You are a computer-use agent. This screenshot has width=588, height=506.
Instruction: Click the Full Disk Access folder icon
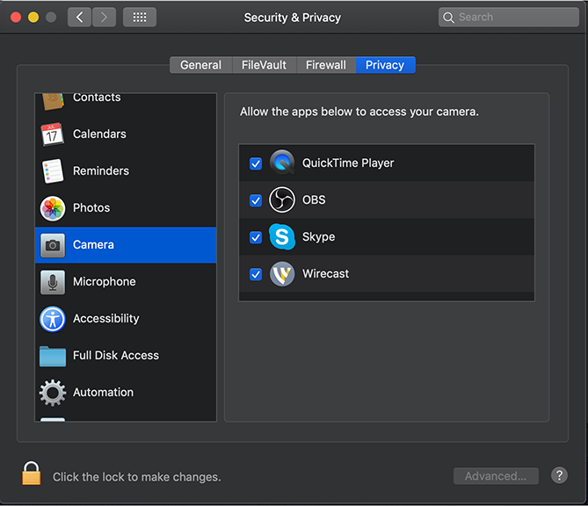coord(53,356)
